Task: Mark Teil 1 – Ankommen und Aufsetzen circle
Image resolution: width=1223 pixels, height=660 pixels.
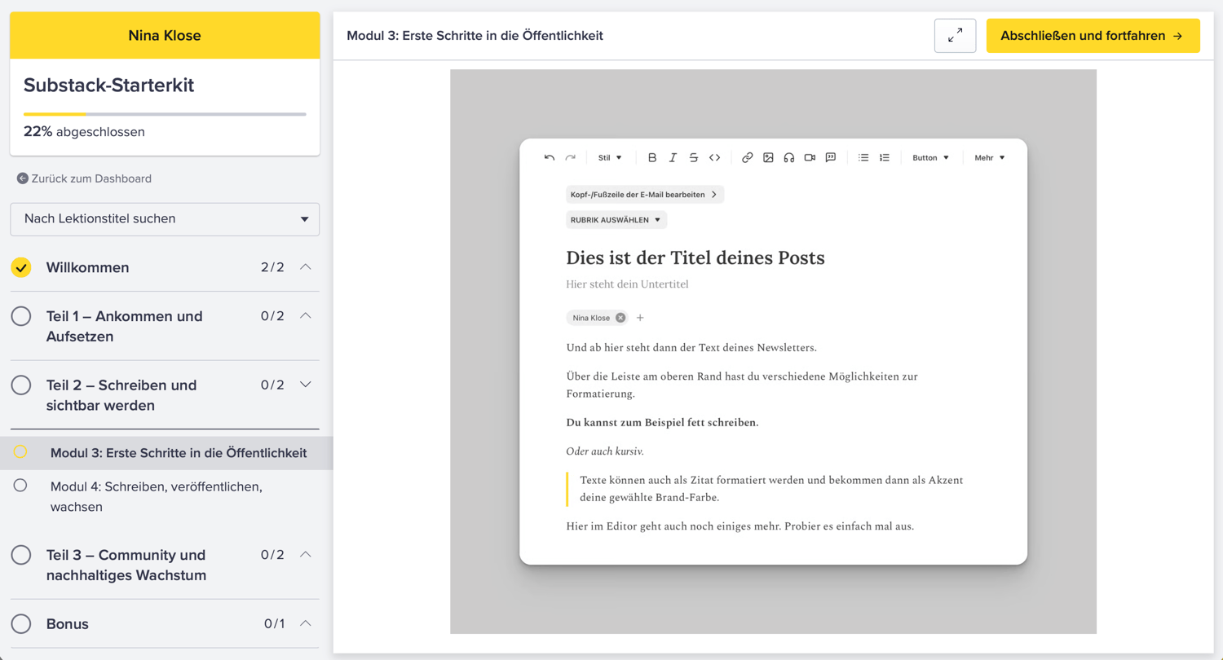Action: click(21, 316)
